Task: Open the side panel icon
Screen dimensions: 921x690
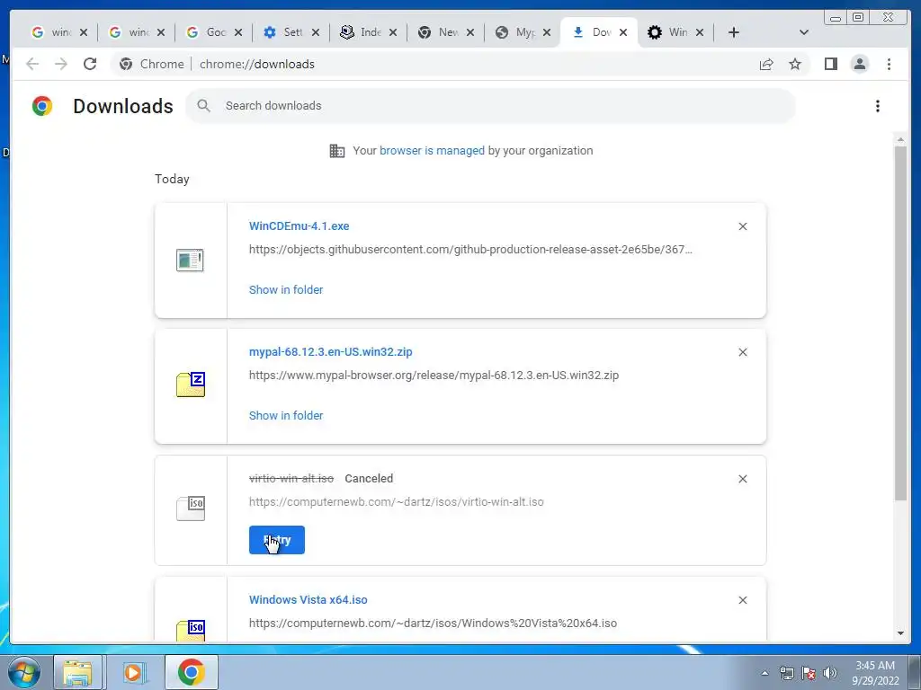Action: 830,64
